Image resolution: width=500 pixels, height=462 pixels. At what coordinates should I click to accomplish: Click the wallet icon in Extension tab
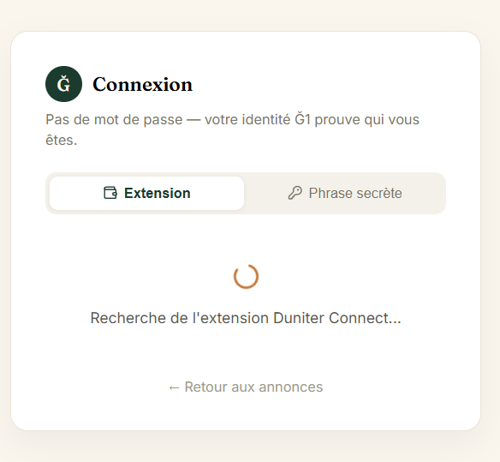coord(110,193)
